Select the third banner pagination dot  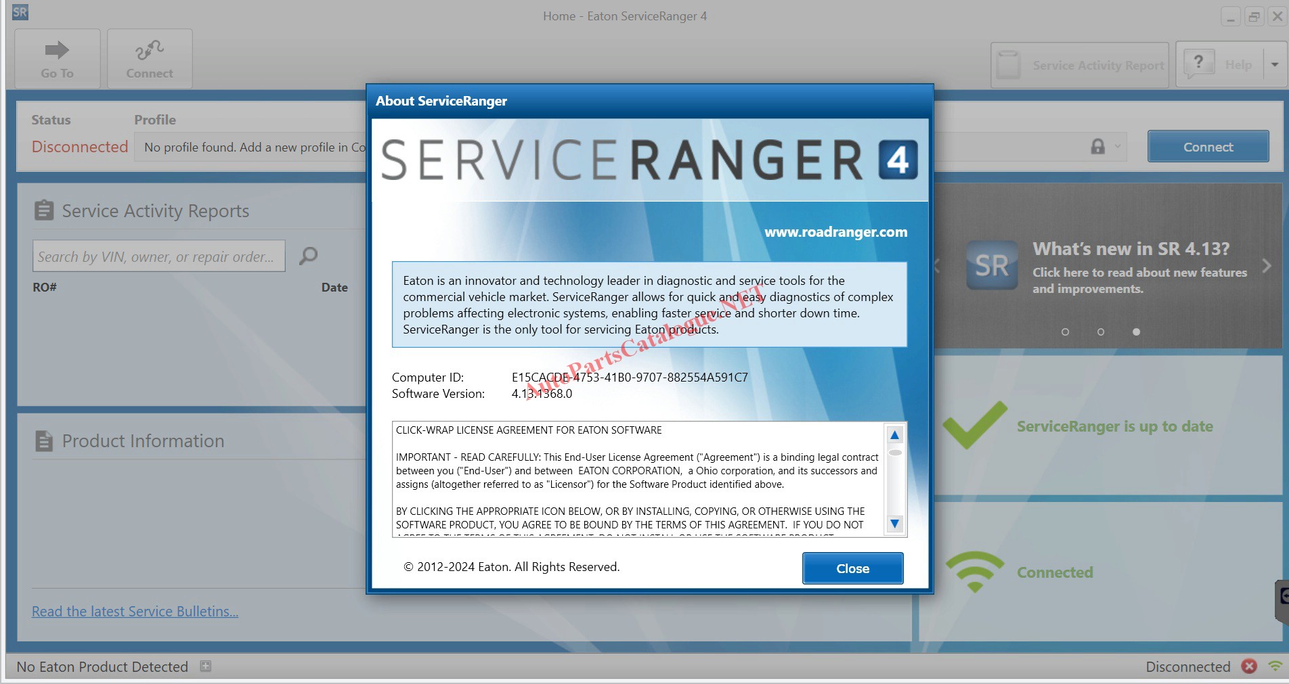coord(1136,332)
